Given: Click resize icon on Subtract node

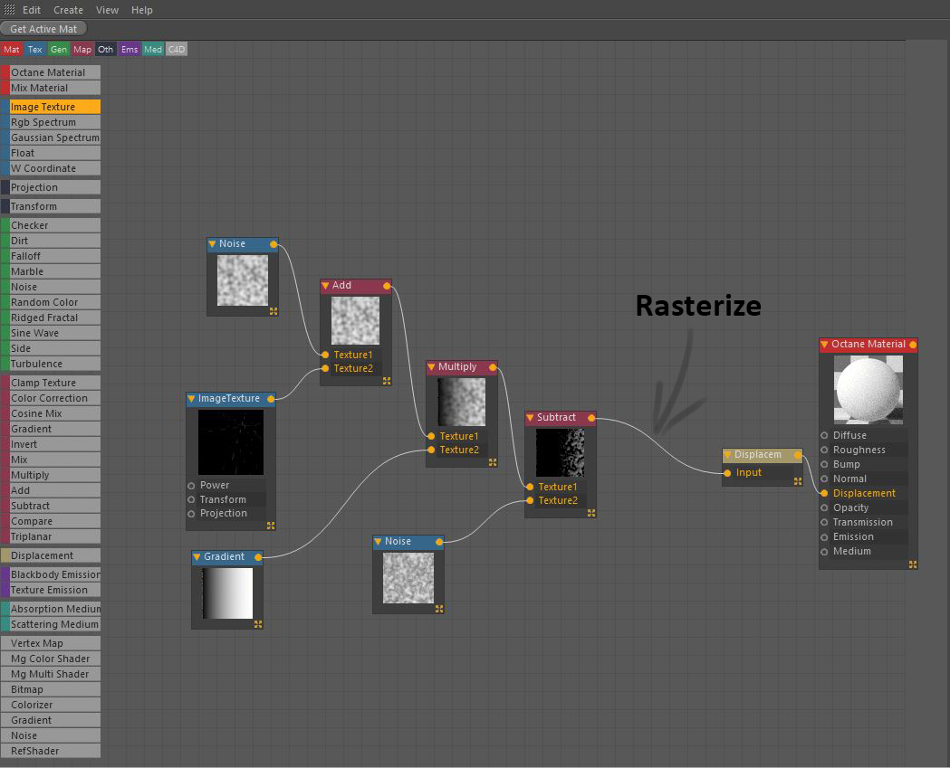Looking at the screenshot, I should click(591, 513).
